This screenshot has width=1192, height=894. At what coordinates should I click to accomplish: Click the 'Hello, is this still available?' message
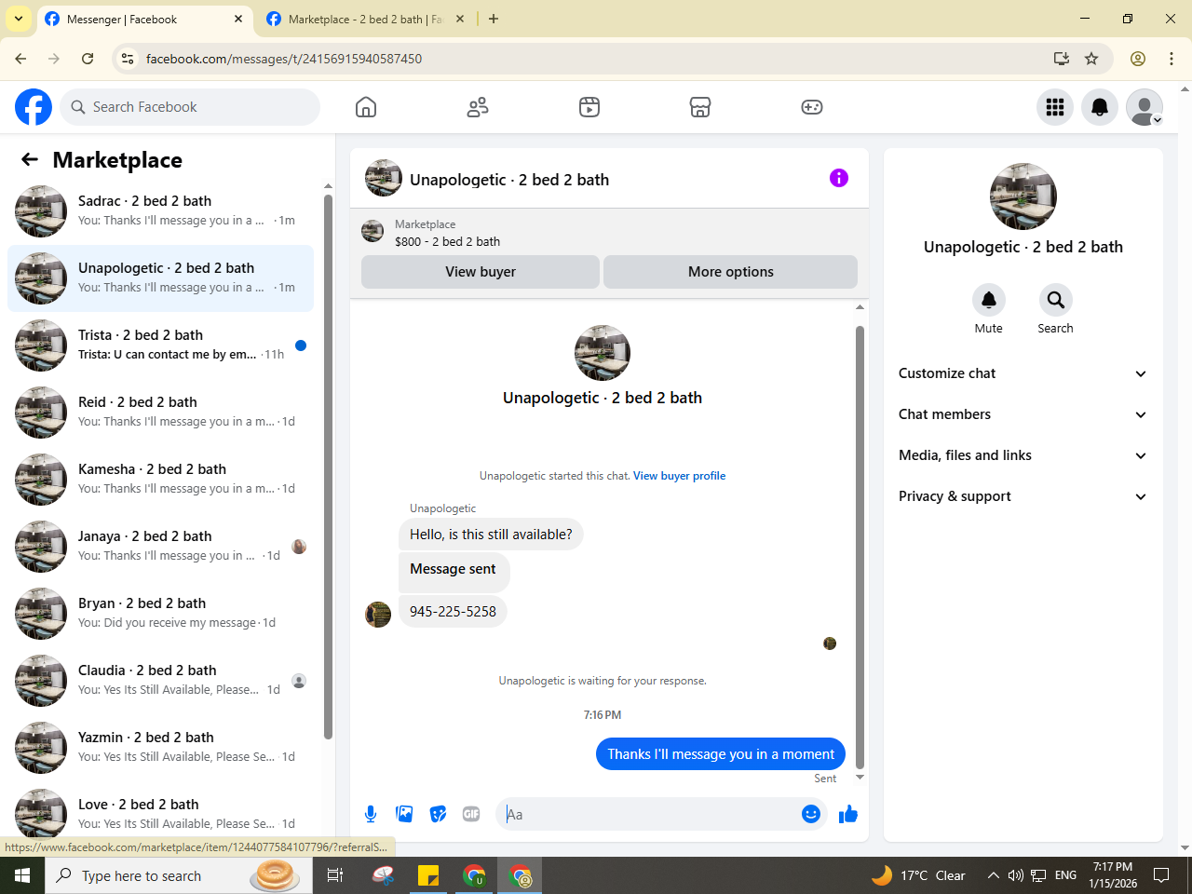click(491, 535)
